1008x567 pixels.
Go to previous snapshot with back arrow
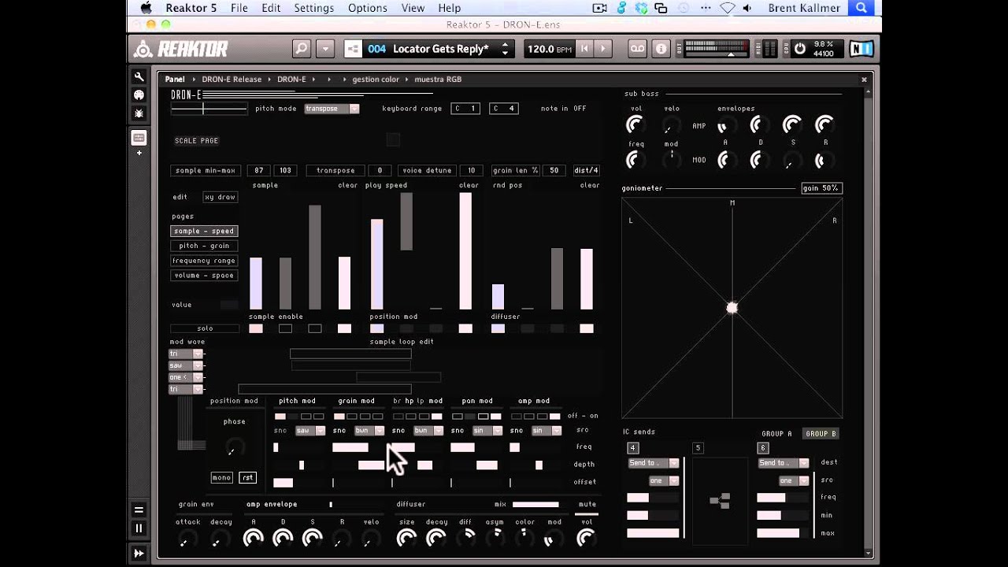tap(584, 49)
